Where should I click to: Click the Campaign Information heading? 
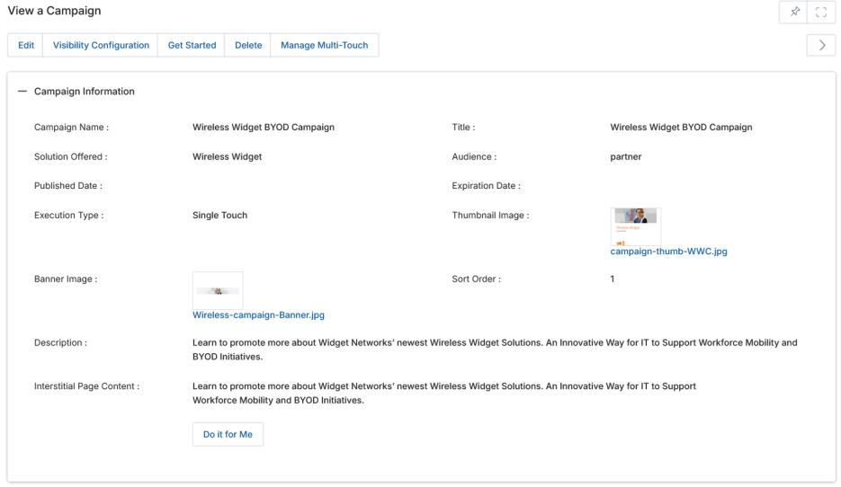[x=85, y=91]
